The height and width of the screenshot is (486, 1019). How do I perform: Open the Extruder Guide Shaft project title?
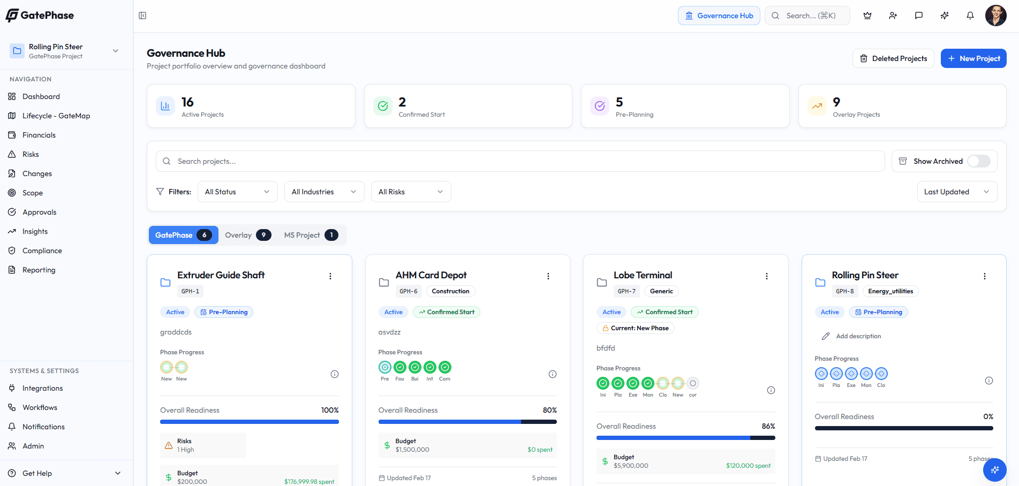(x=221, y=275)
